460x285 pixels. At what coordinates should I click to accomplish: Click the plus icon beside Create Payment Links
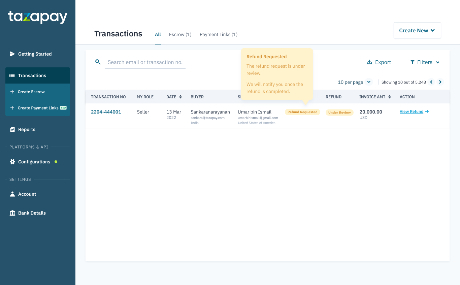[12, 108]
